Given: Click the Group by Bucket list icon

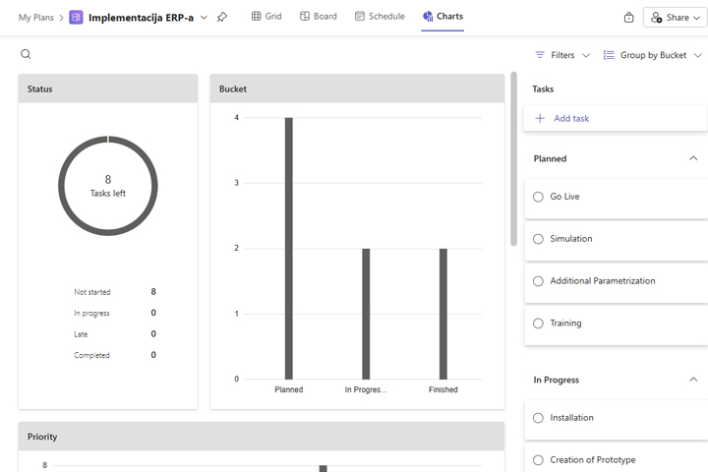Looking at the screenshot, I should tap(609, 55).
